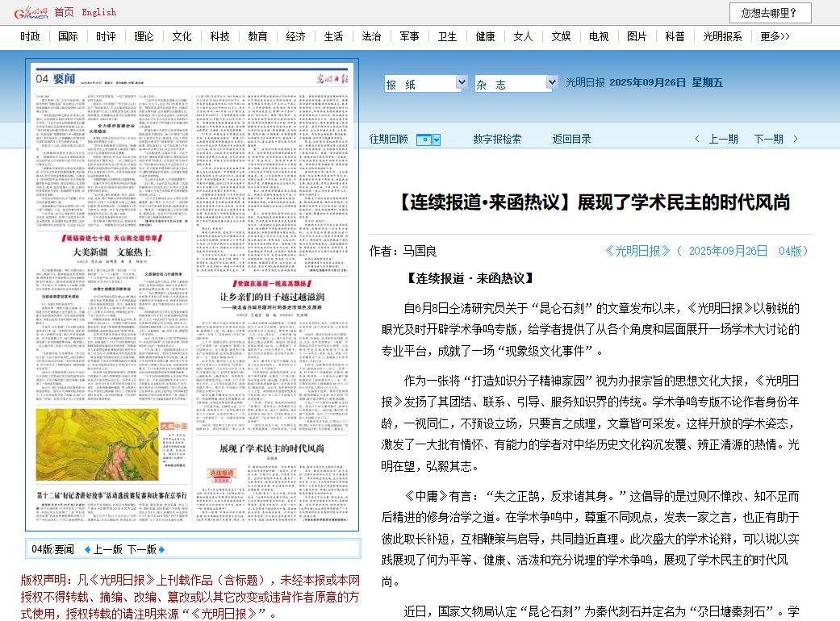Expand the 更多>> navigation item
Viewport: 840px width, 621px height.
[775, 36]
